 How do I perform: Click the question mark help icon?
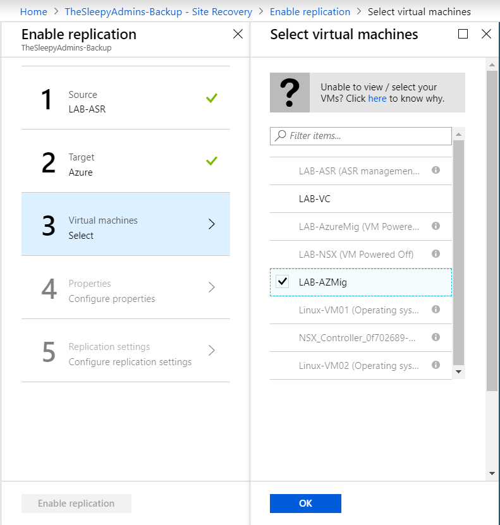tap(290, 93)
